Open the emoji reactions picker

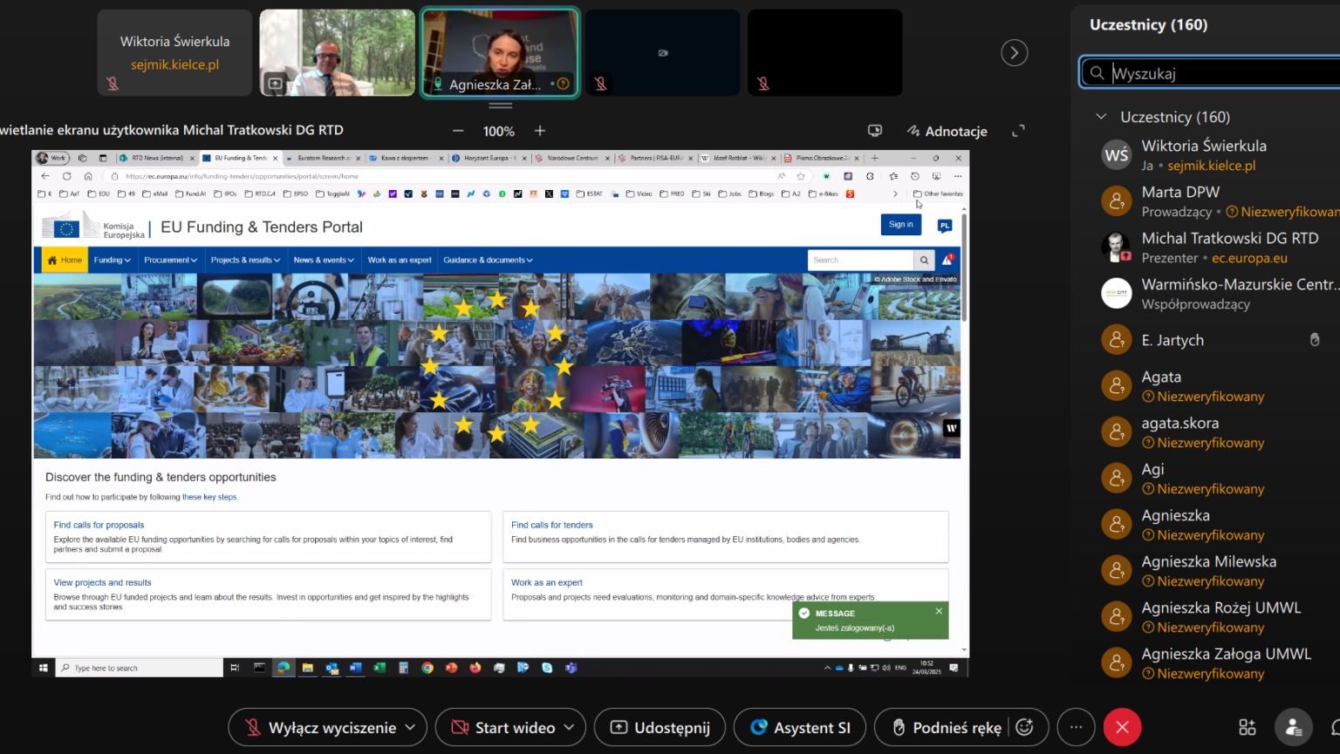pos(1025,728)
